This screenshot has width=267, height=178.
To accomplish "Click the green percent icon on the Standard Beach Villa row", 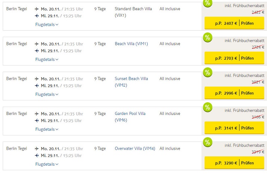I will pyautogui.click(x=207, y=3).
